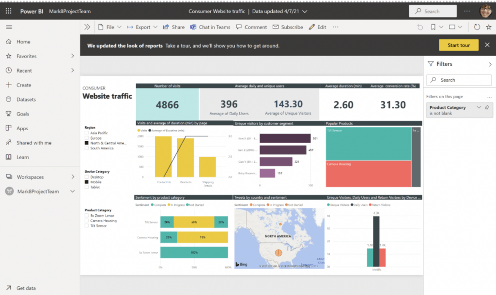Viewport: 496px width, 295px height.
Task: Click the Filters pane Search field
Action: (459, 80)
